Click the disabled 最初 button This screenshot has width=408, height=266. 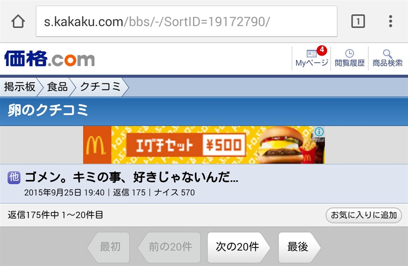[109, 247]
